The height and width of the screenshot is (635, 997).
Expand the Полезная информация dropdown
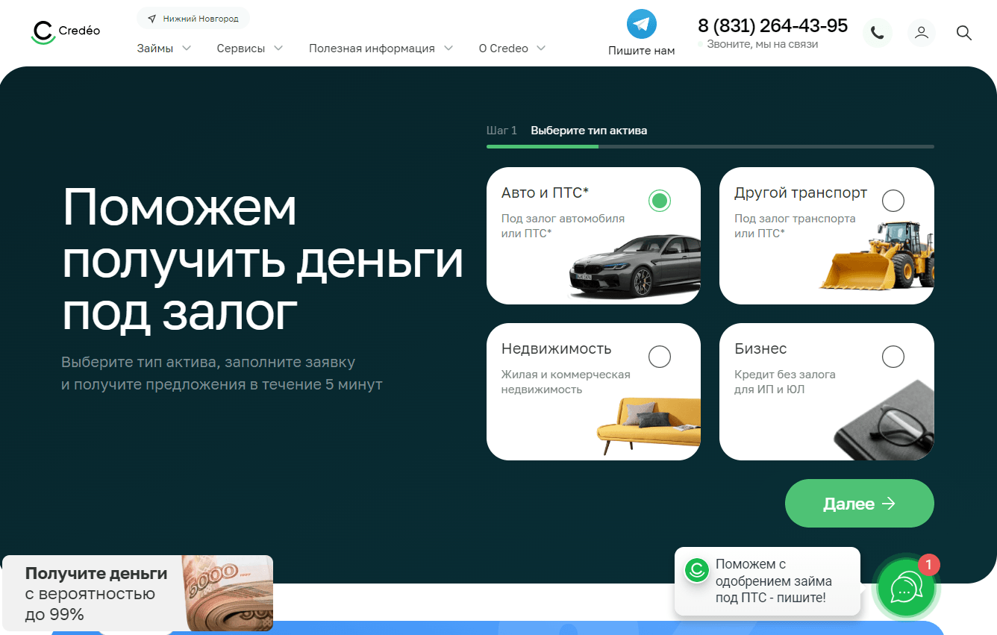(x=380, y=48)
